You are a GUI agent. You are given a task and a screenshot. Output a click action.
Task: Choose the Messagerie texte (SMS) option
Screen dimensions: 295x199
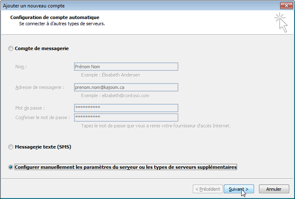[11, 147]
